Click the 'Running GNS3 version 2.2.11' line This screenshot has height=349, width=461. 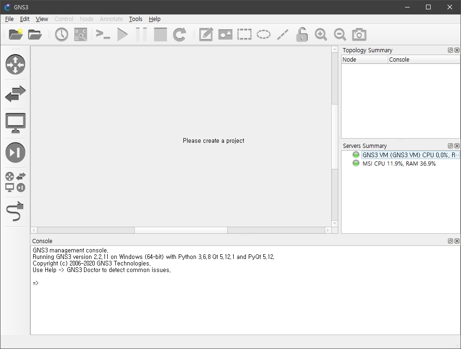154,257
